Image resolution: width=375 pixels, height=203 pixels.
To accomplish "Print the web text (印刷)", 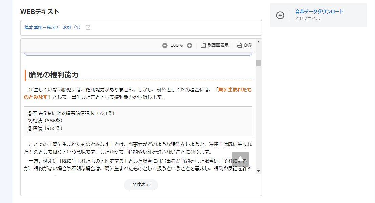I will (x=245, y=45).
